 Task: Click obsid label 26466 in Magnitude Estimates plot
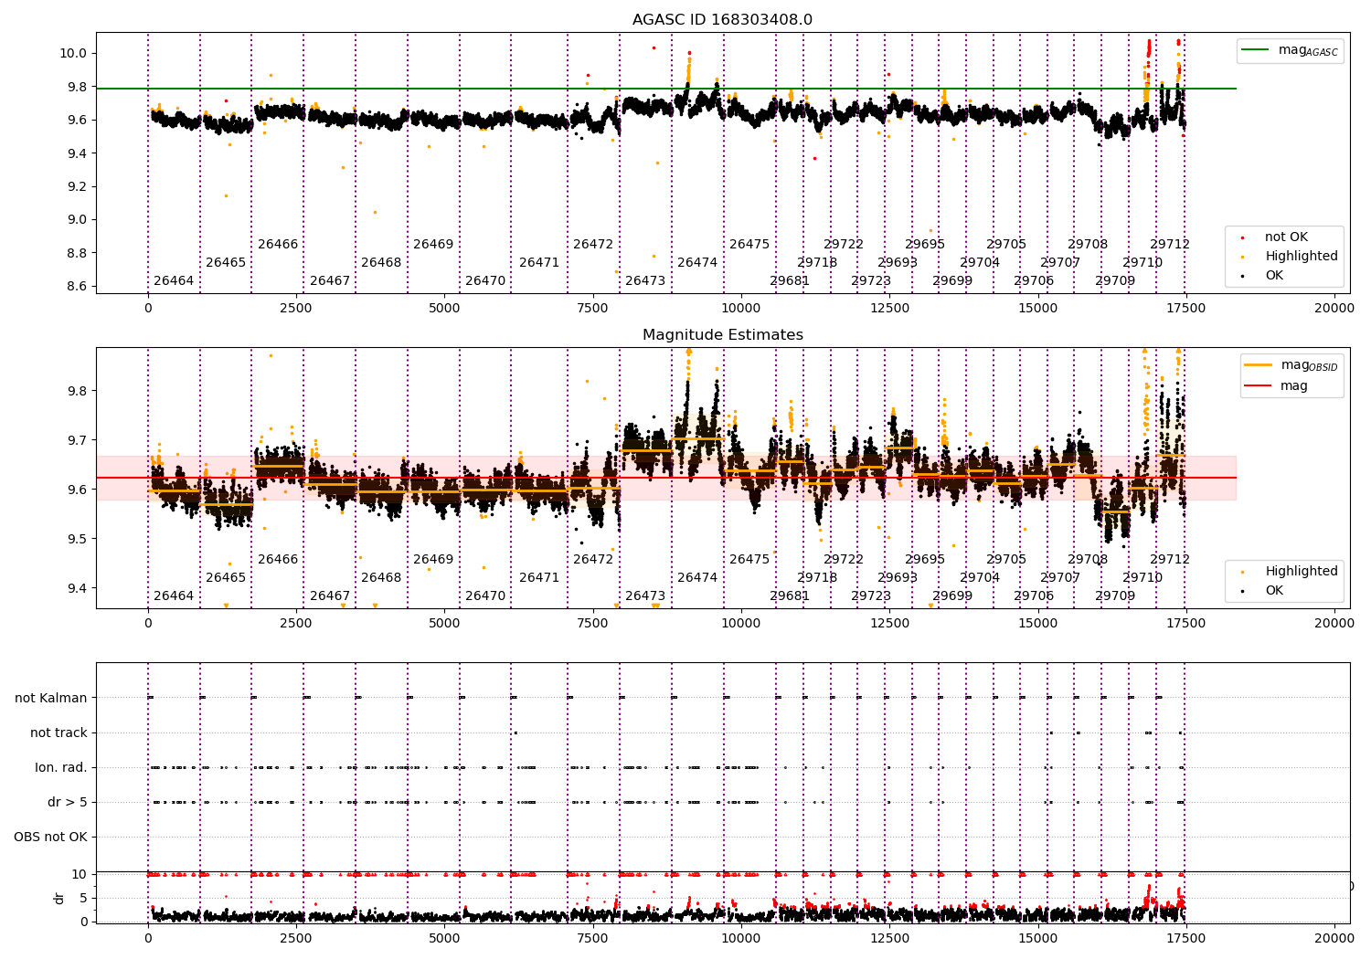tap(278, 559)
